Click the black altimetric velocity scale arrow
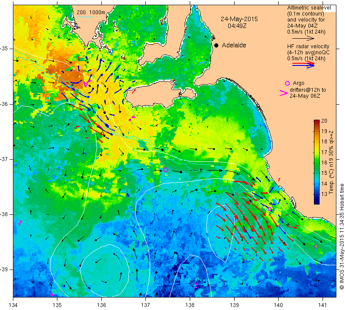 pos(303,38)
